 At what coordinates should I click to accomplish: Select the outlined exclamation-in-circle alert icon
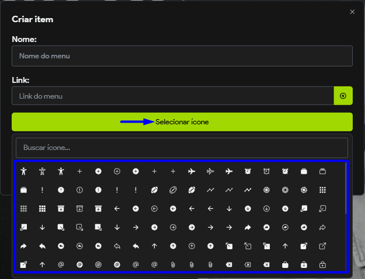click(x=79, y=190)
